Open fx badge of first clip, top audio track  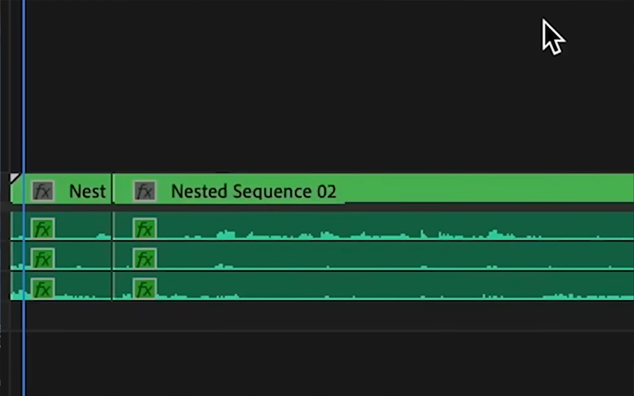click(x=42, y=230)
